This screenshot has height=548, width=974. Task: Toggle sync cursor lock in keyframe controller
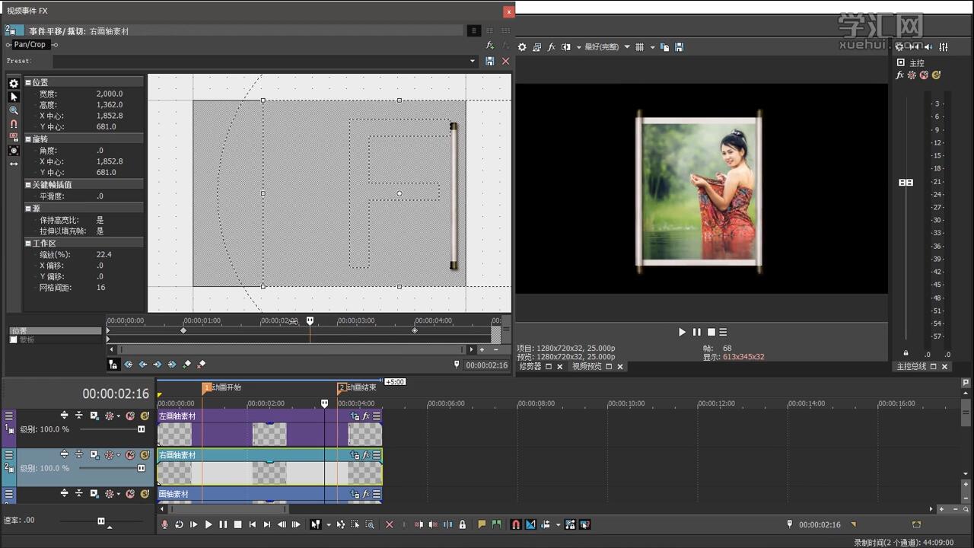tap(113, 365)
